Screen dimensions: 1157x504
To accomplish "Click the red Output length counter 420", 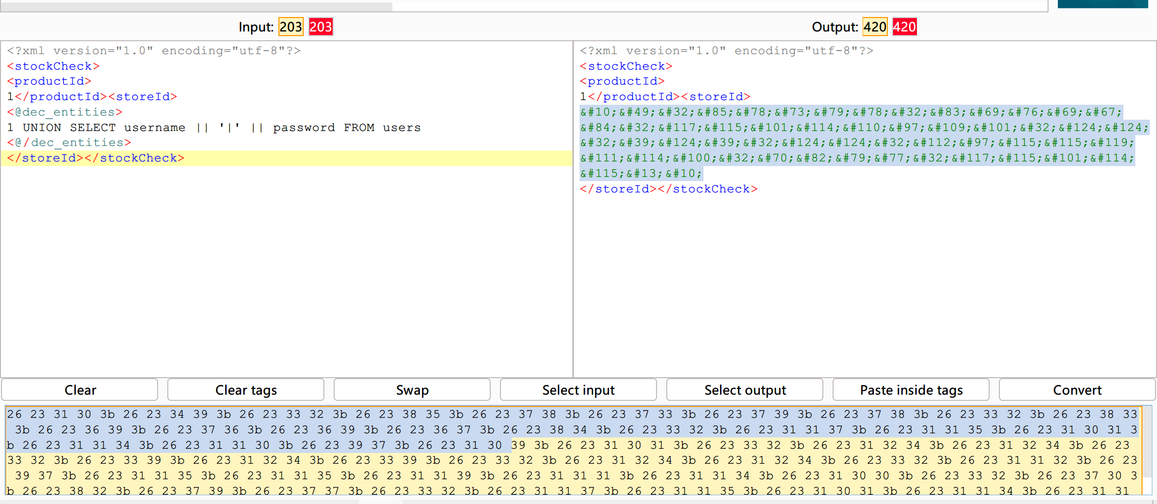I will tap(905, 27).
